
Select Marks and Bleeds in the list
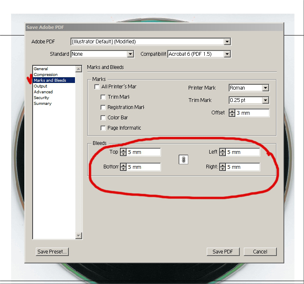54,80
